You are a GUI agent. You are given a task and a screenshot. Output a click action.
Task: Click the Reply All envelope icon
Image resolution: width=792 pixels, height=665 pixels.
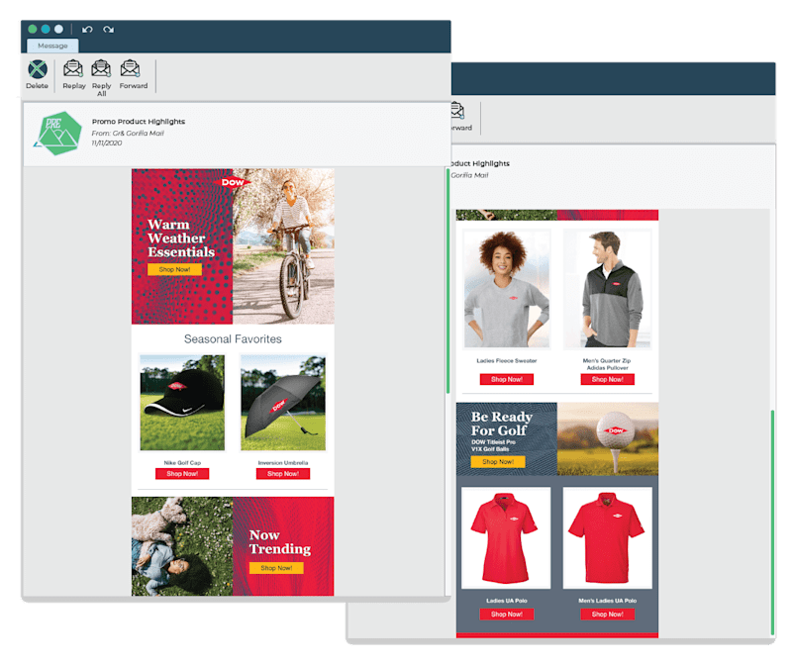(101, 68)
